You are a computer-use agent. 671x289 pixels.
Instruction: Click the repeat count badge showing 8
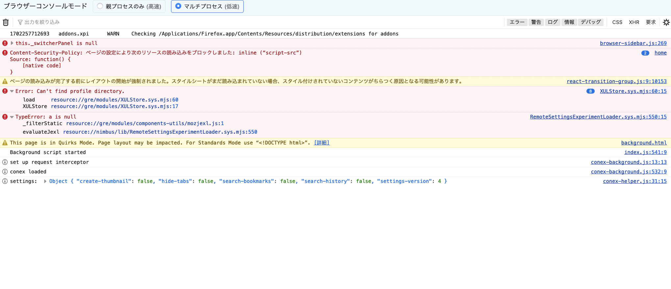click(x=590, y=91)
